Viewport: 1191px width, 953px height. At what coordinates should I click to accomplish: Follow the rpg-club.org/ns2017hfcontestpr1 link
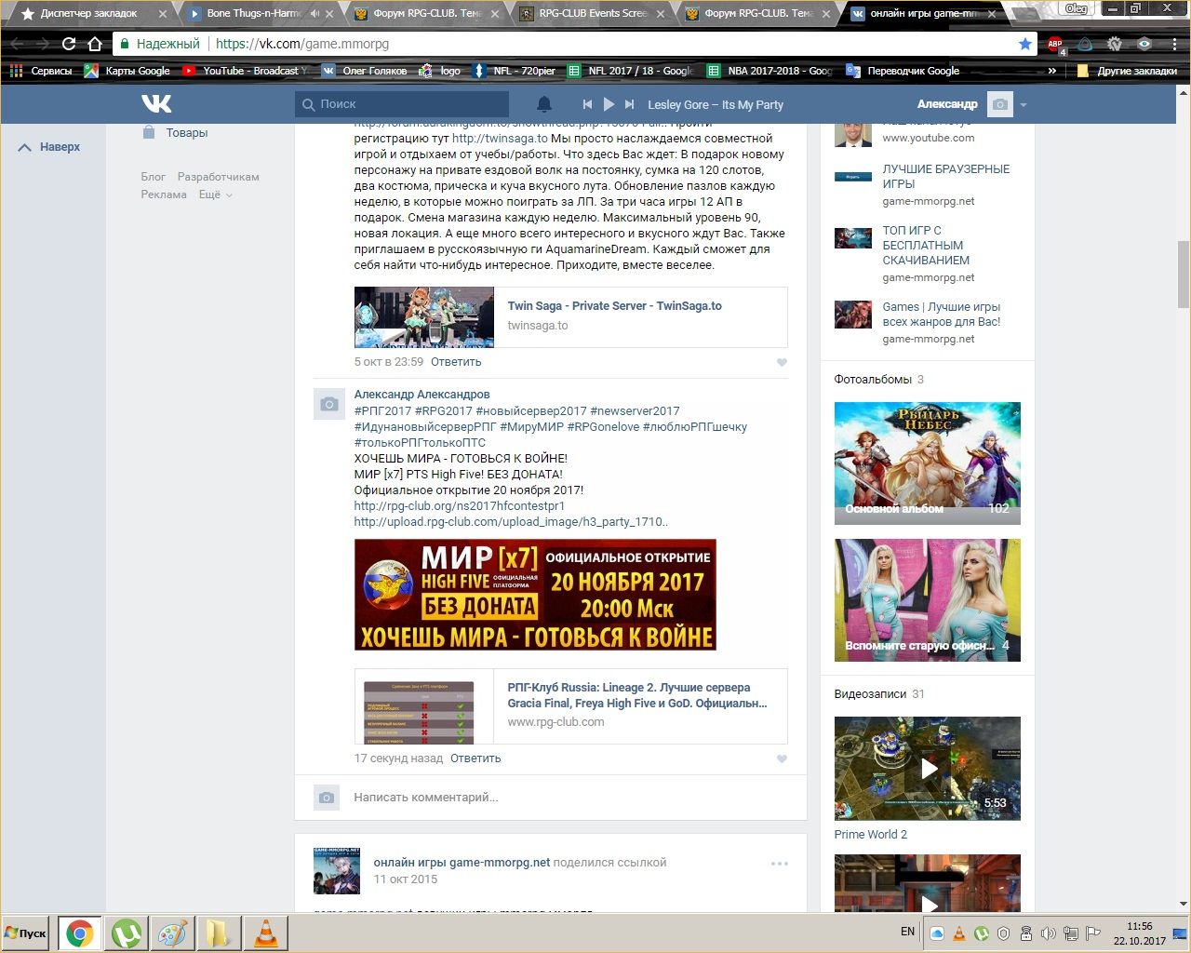(460, 506)
